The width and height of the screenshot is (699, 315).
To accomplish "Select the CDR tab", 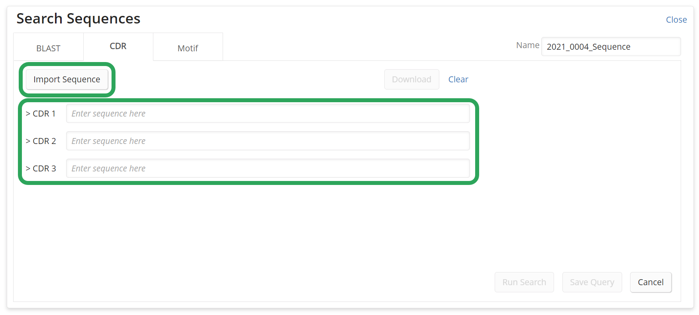I will tap(118, 46).
